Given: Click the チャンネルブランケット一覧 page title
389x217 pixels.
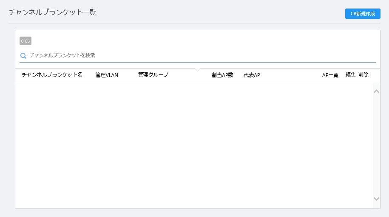Looking at the screenshot, I should 52,12.
